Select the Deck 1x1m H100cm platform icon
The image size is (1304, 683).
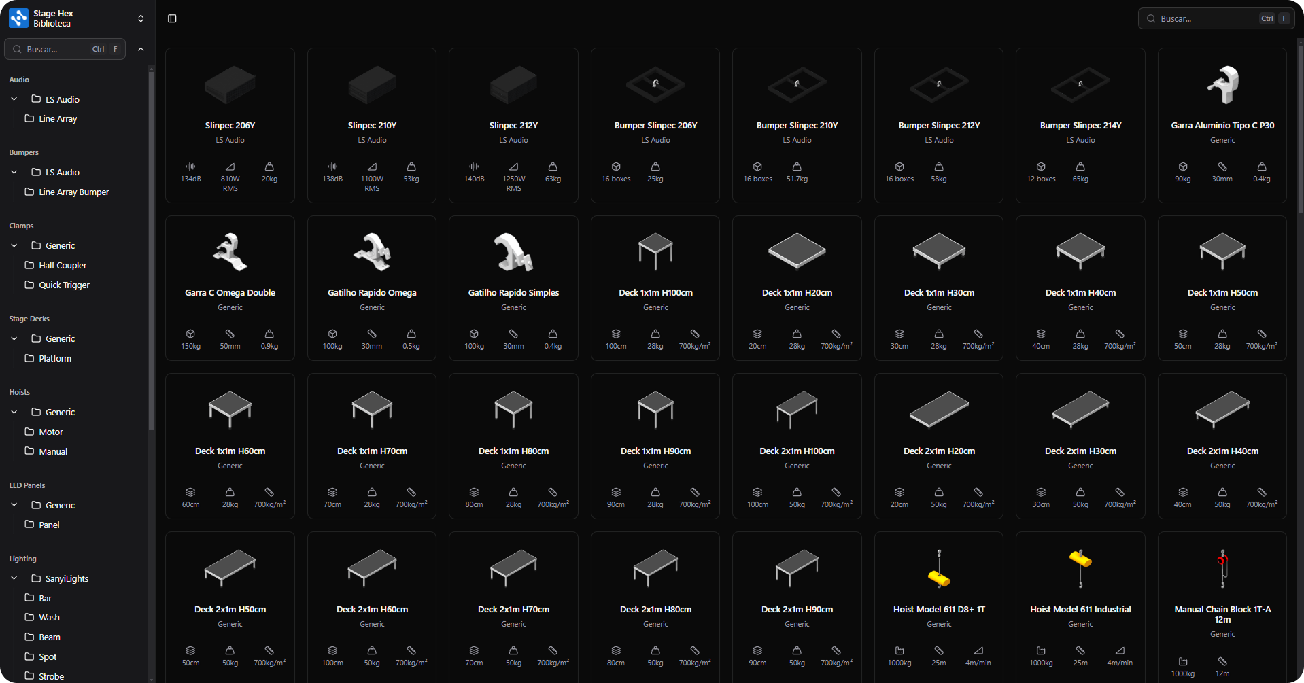point(655,251)
